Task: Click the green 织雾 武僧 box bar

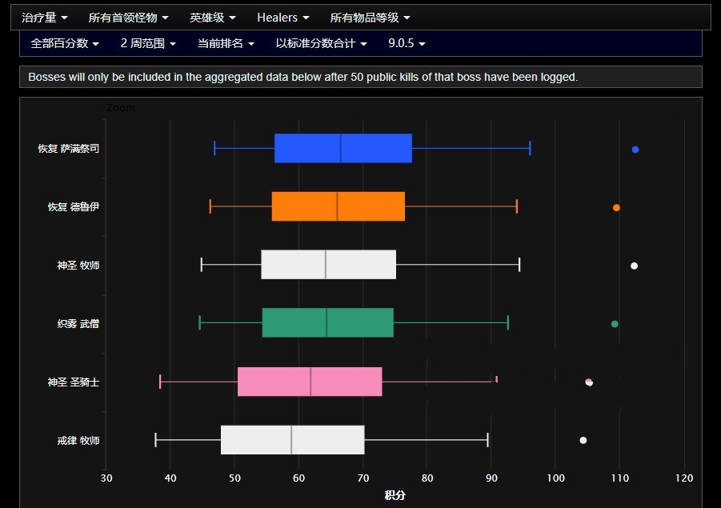Action: [x=328, y=322]
